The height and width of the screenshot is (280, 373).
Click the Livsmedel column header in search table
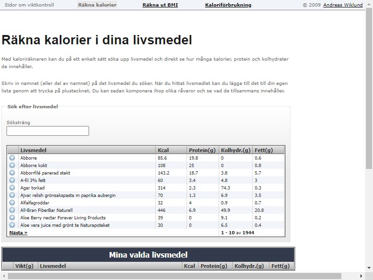click(87, 150)
